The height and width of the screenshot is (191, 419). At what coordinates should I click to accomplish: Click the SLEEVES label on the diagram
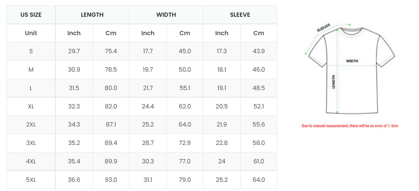323,28
